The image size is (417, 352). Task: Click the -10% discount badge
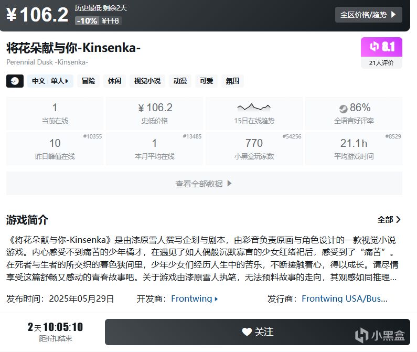point(87,21)
